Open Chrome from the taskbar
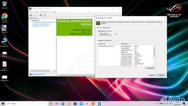This screenshot has width=188, height=106. click(x=93, y=103)
